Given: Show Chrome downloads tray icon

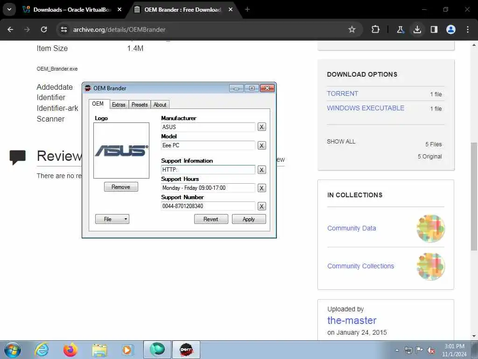Looking at the screenshot, I should click(417, 29).
